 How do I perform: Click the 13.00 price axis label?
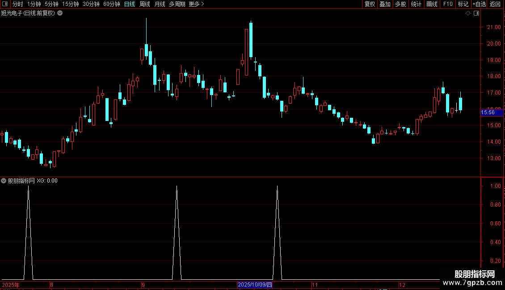[494, 158]
